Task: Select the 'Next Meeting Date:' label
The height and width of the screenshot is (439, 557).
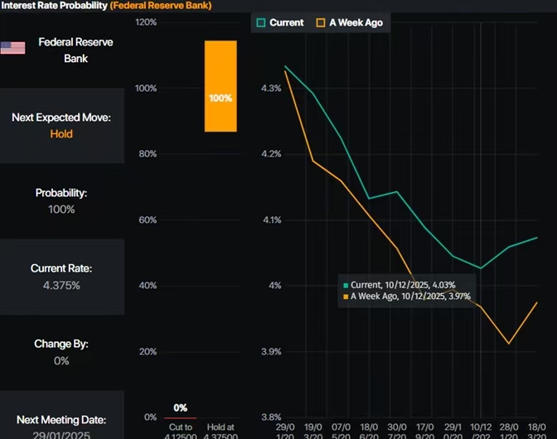Action: (x=61, y=420)
